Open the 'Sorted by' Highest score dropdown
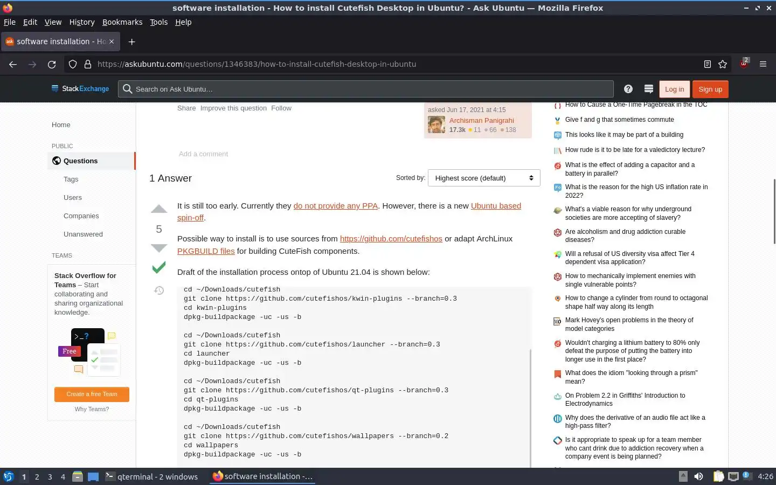Viewport: 776px width, 485px height. [x=484, y=178]
